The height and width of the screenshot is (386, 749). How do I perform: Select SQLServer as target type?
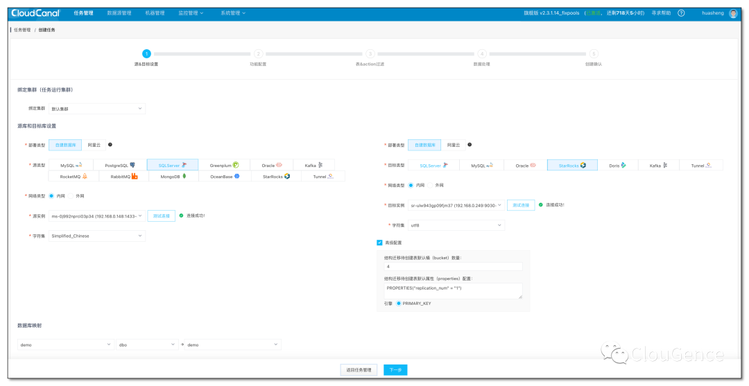tap(433, 166)
